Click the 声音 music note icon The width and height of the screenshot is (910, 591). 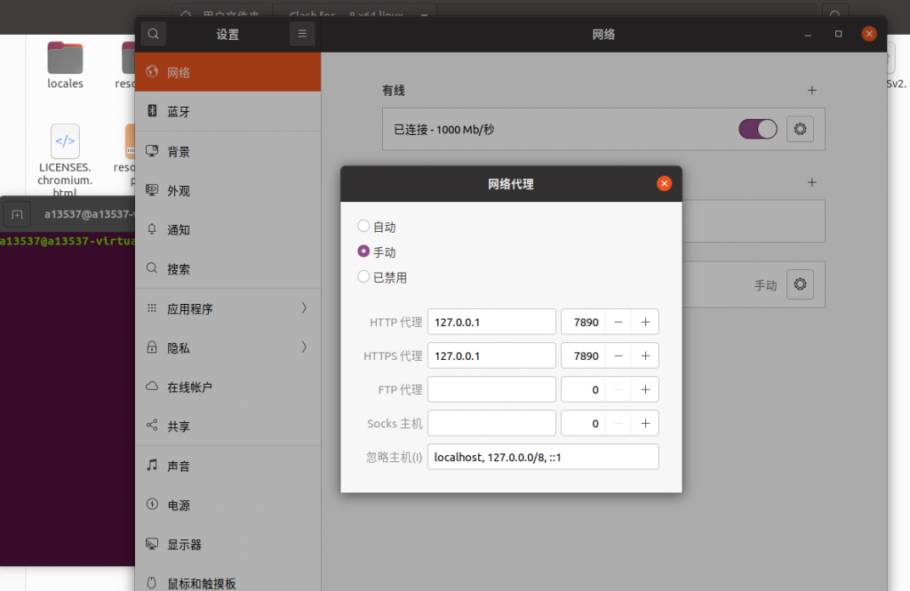point(152,465)
